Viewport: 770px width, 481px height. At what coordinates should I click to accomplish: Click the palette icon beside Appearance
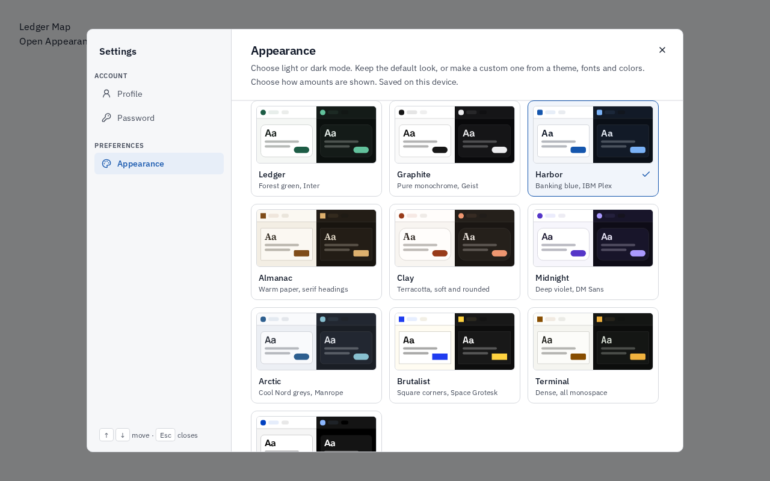coord(106,164)
